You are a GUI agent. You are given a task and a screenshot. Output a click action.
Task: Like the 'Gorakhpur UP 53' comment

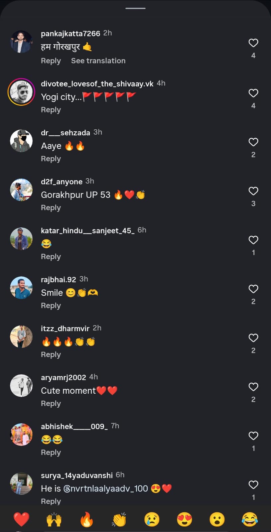coord(253,191)
